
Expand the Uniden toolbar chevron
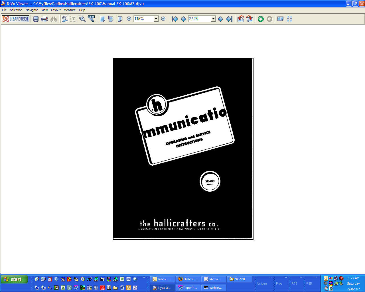pyautogui.click(x=270, y=278)
